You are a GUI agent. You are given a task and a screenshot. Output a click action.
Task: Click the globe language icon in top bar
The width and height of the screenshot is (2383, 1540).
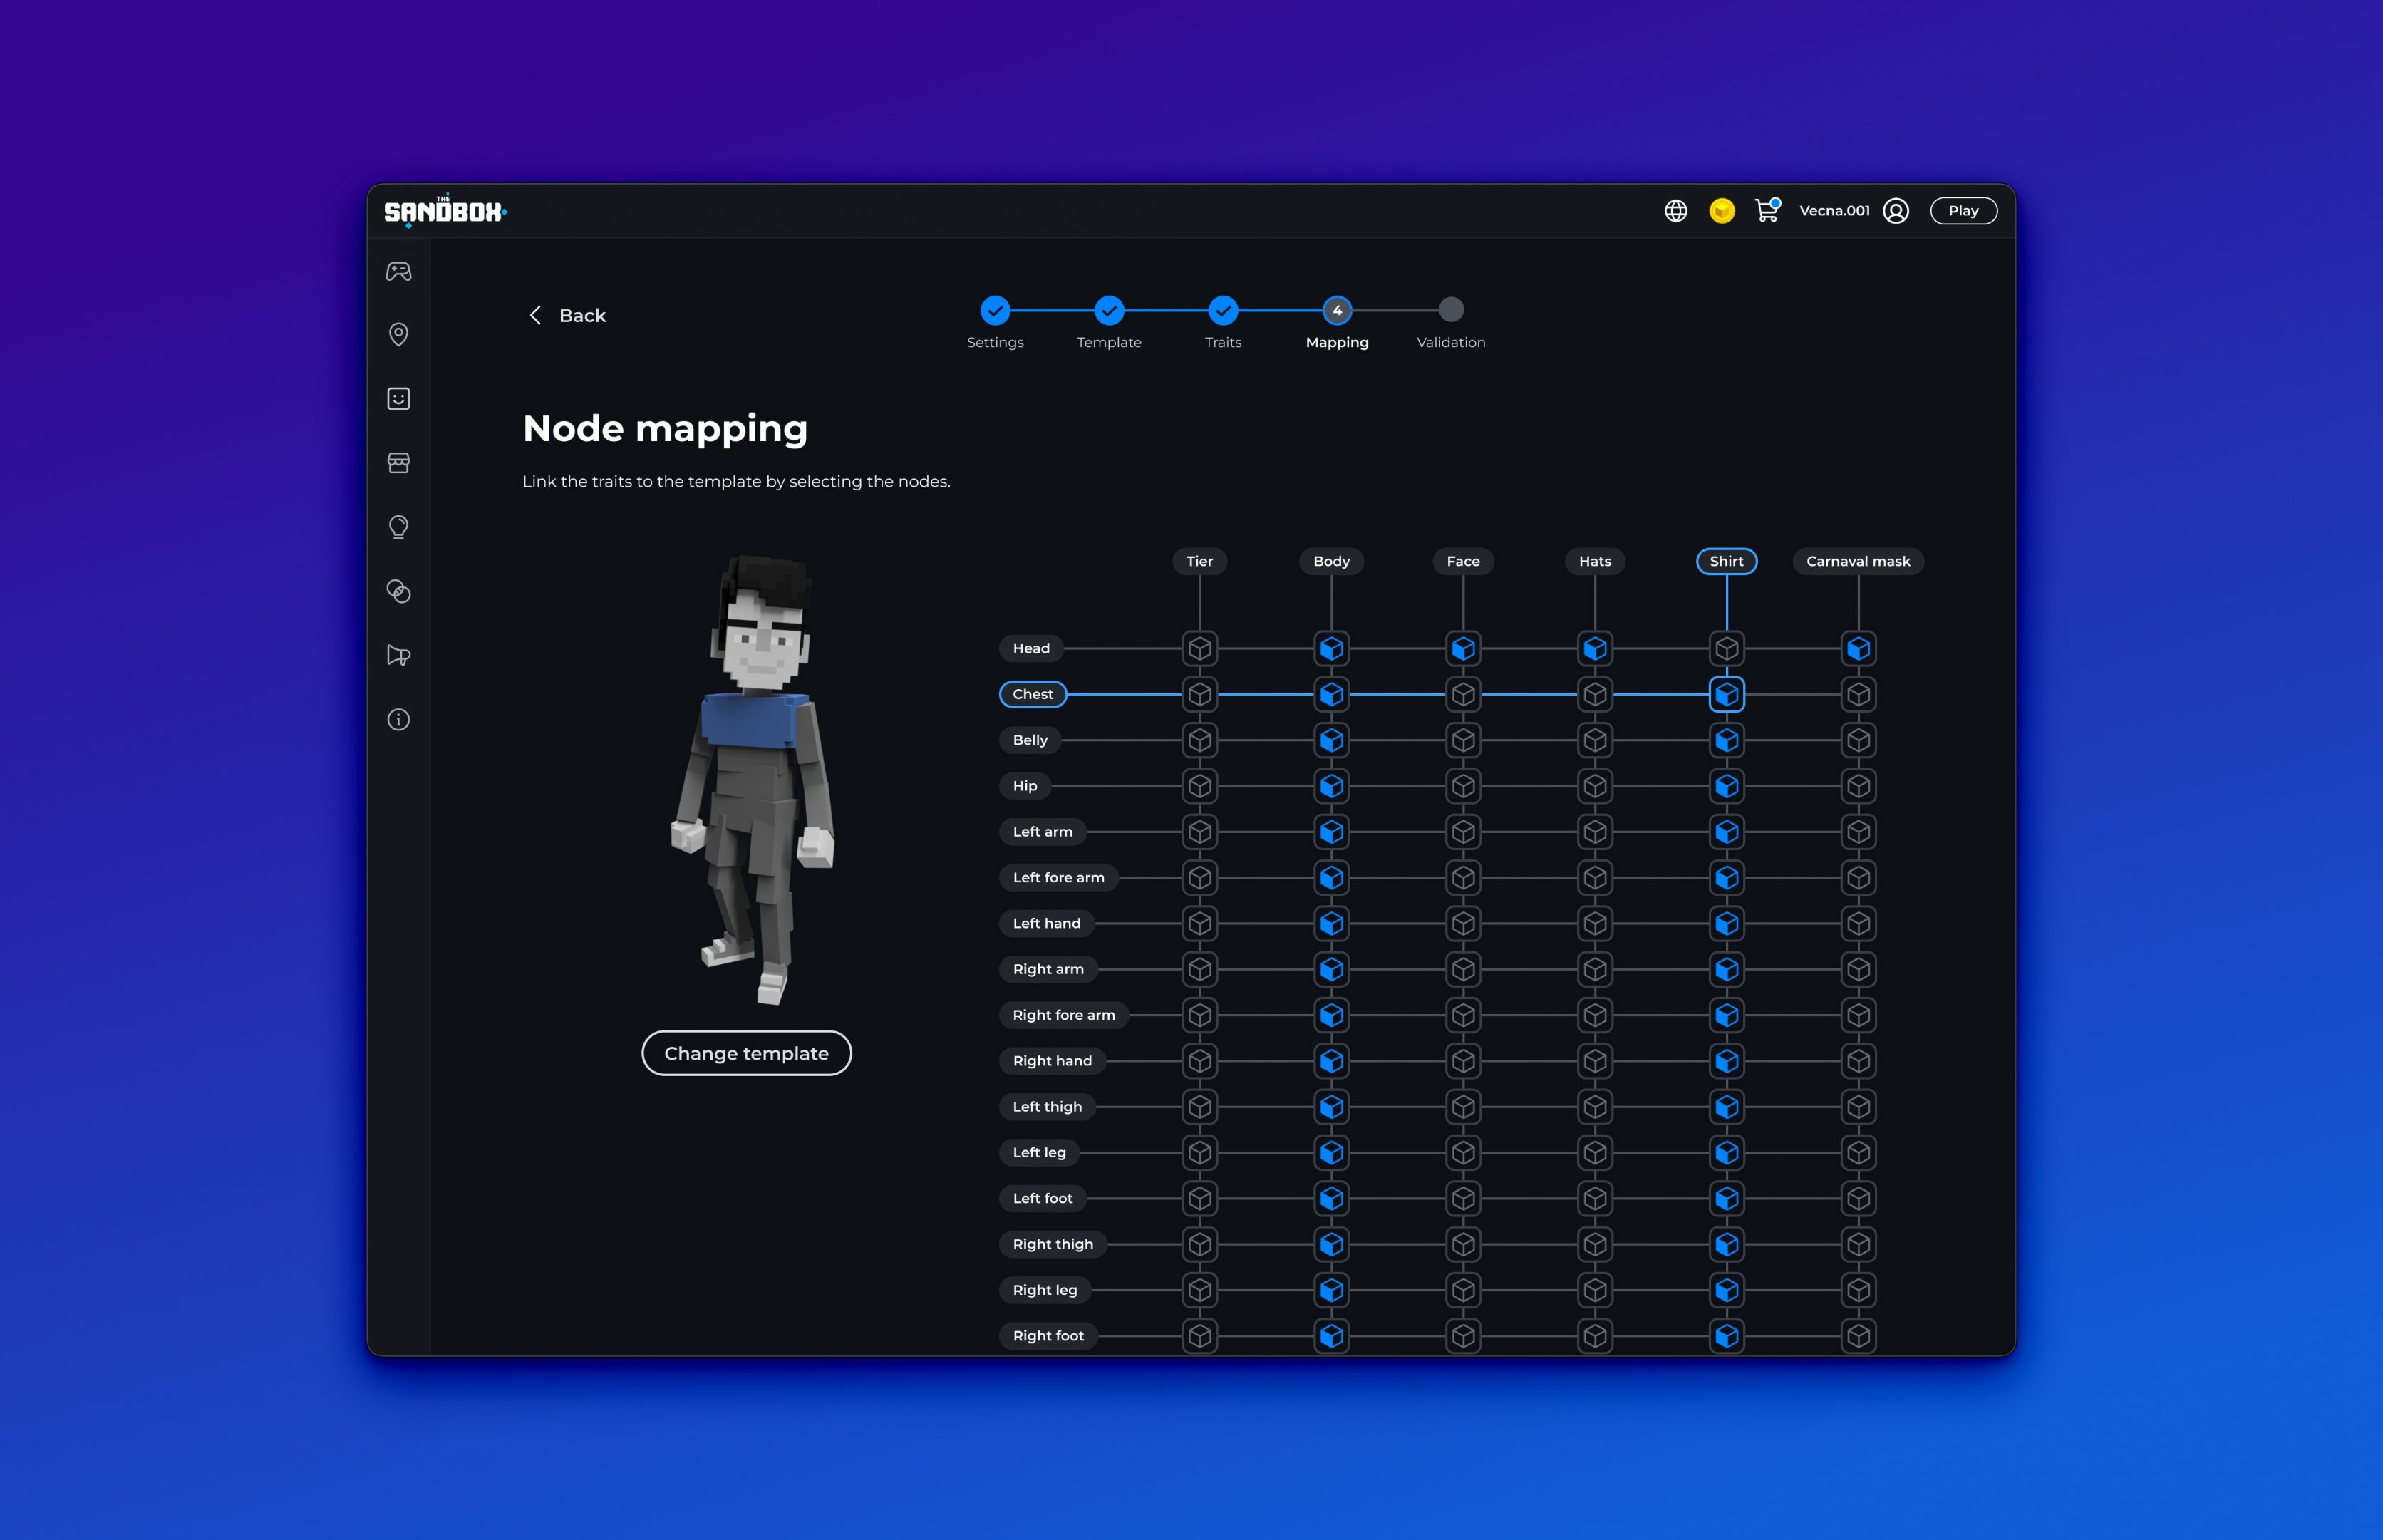point(1675,211)
